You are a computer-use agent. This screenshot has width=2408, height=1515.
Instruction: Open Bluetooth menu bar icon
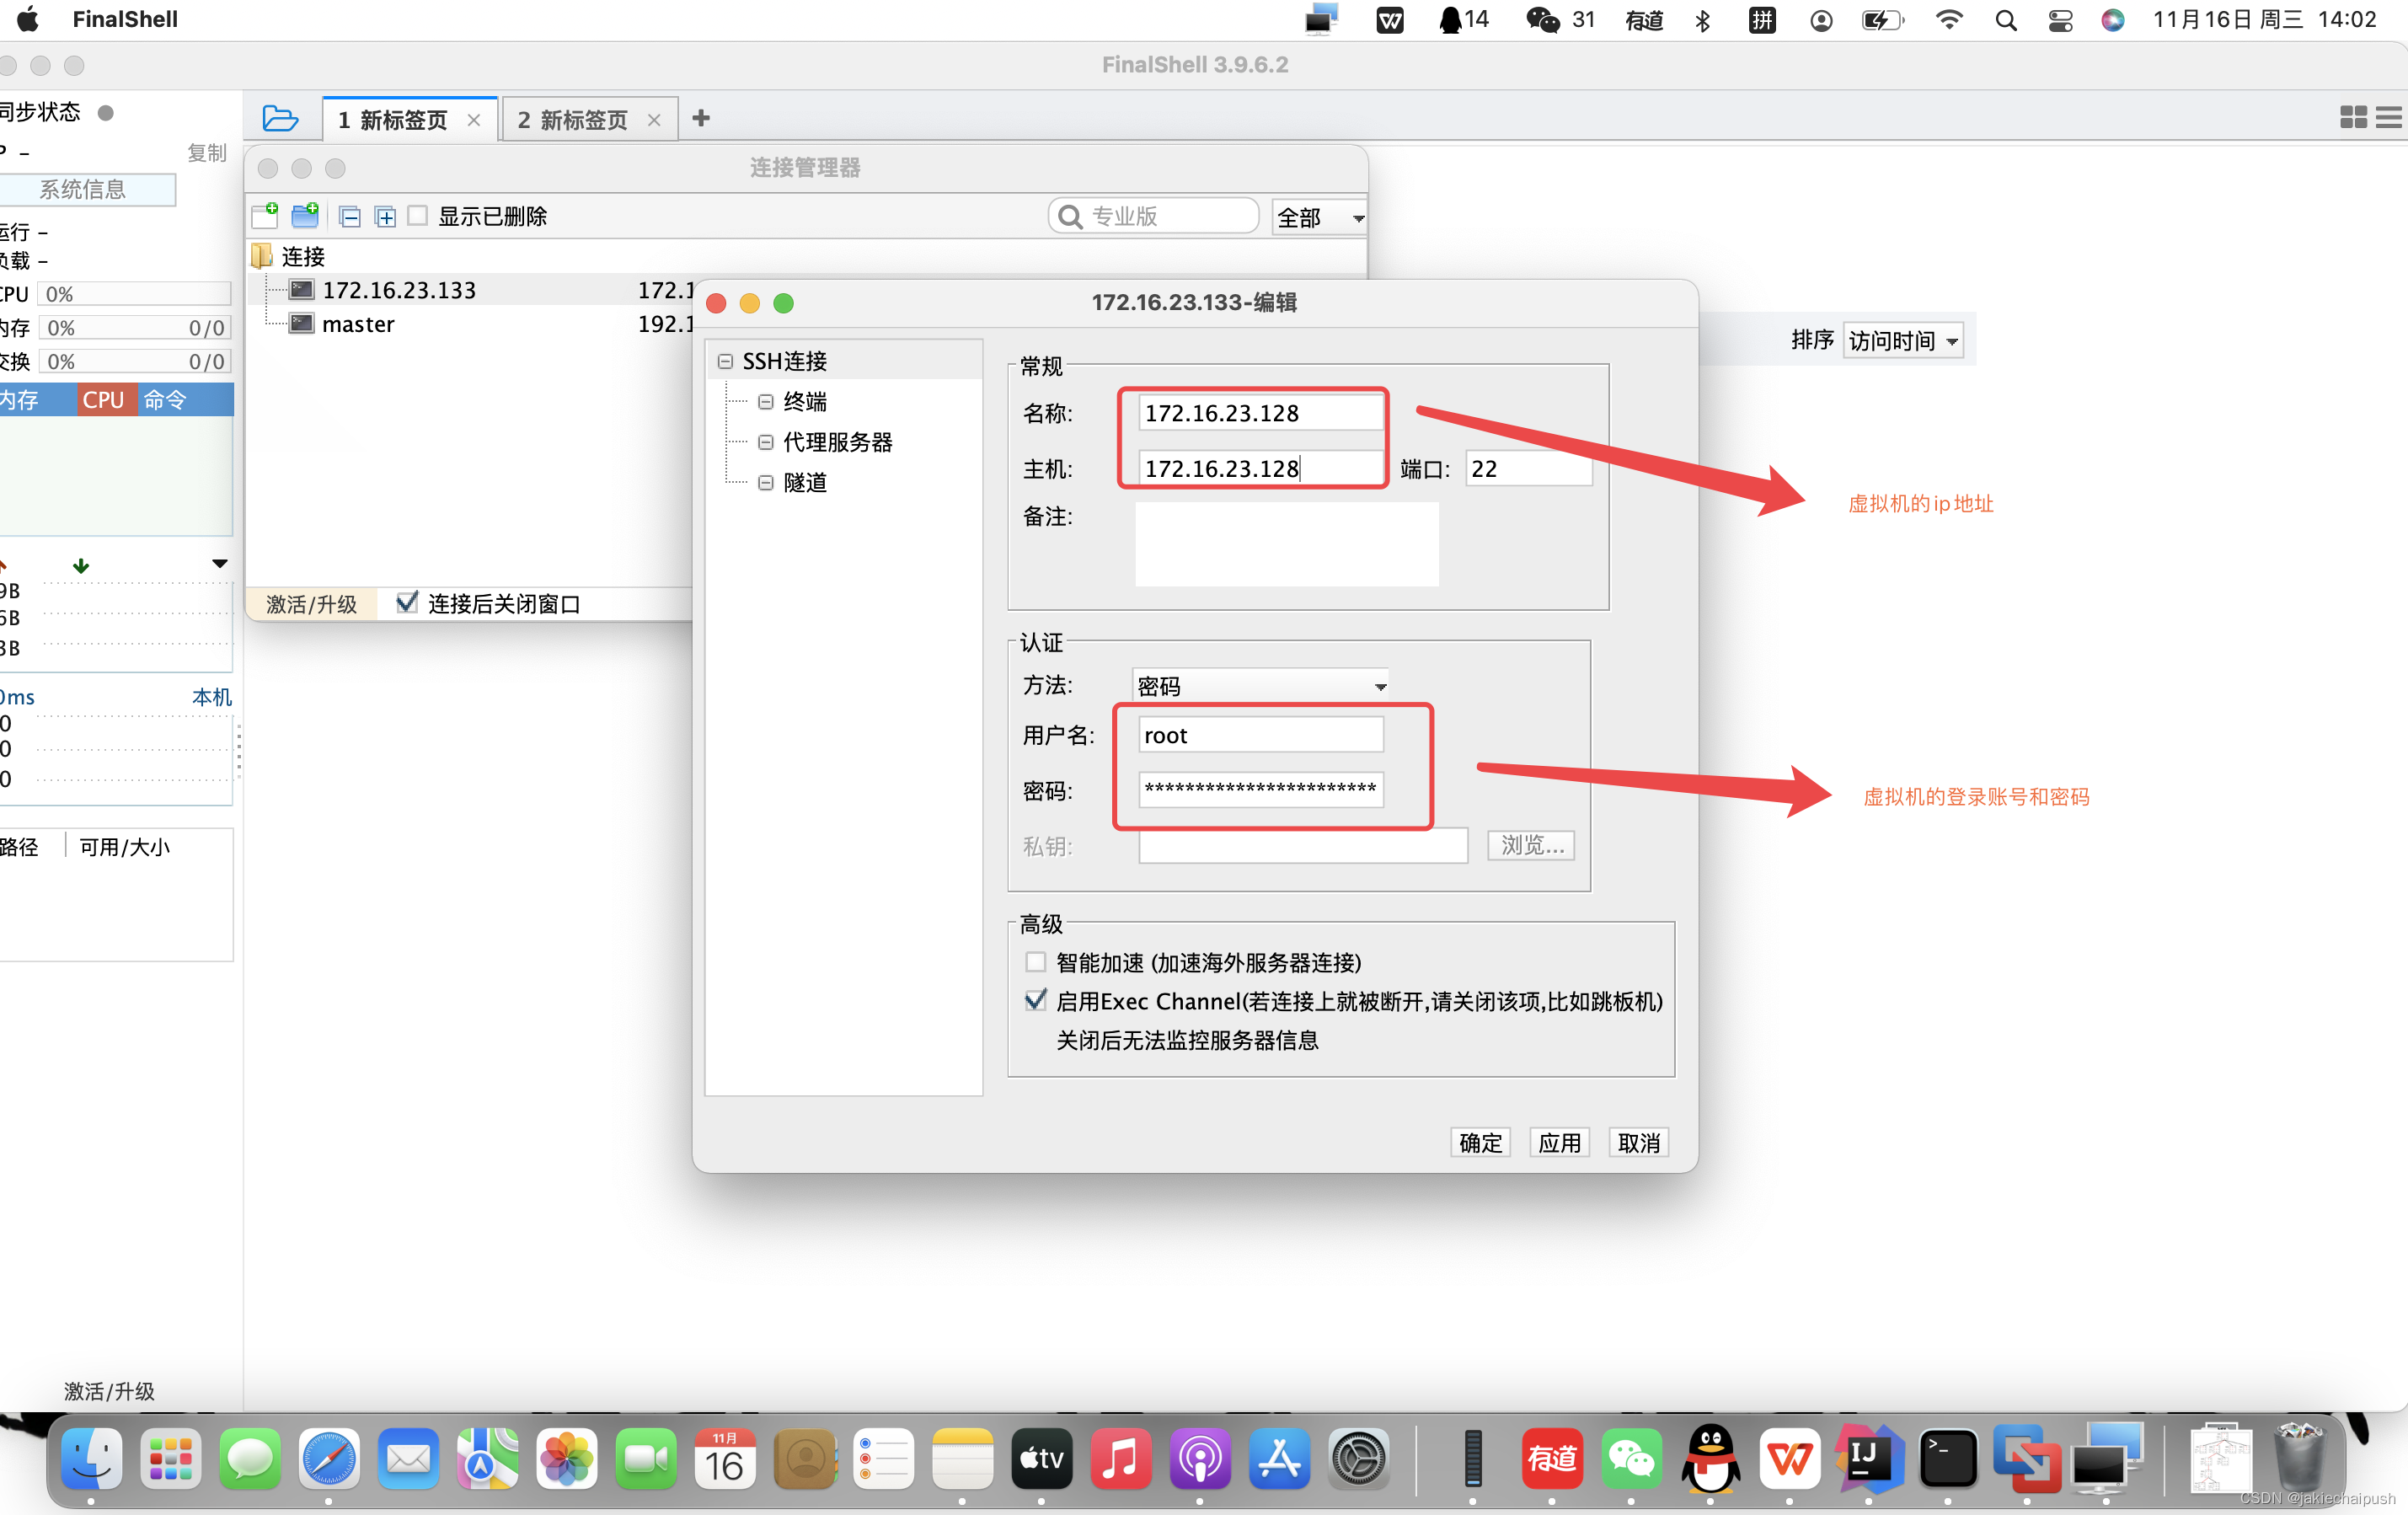coord(1703,20)
